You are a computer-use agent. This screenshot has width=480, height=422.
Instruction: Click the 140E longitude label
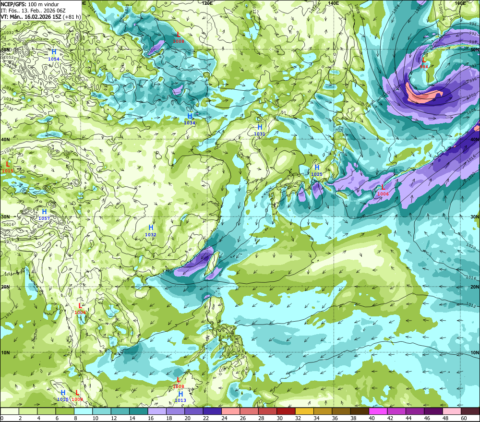pyautogui.click(x=334, y=3)
